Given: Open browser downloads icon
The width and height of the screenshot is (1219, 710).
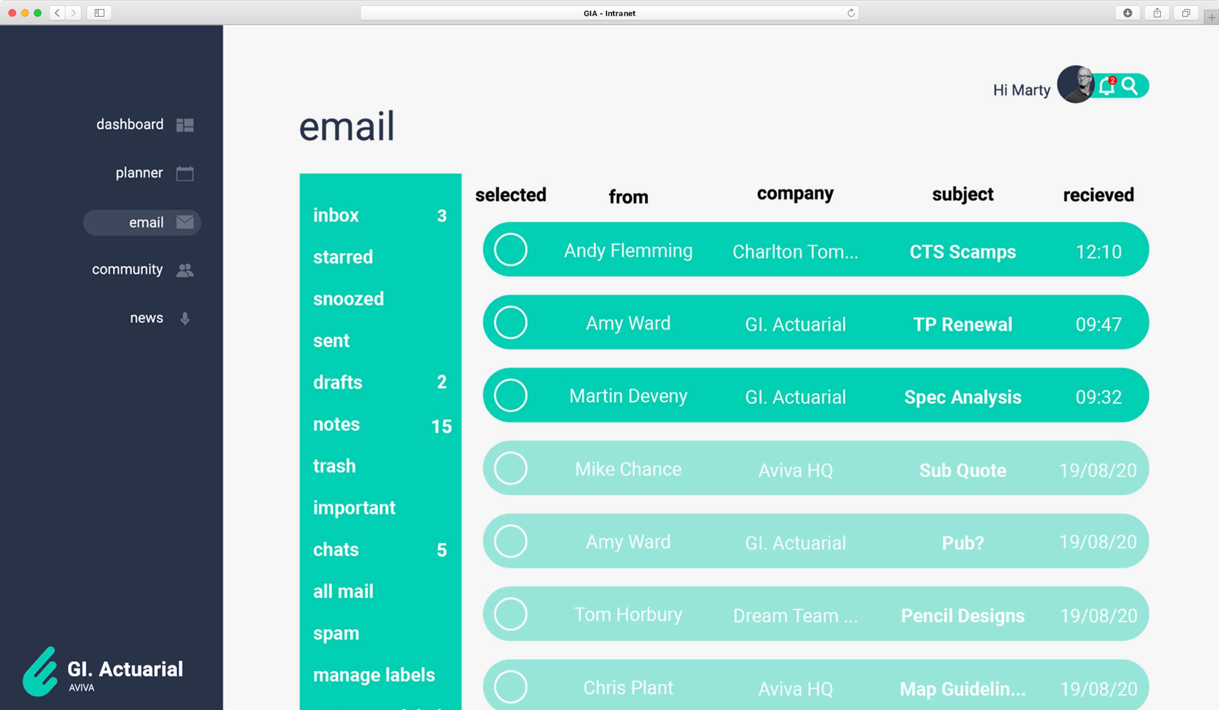Looking at the screenshot, I should [1128, 13].
